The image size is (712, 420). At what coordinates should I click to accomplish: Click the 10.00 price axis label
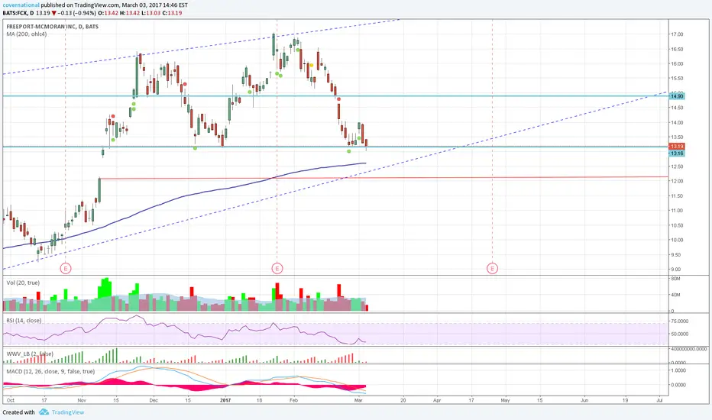click(x=677, y=241)
